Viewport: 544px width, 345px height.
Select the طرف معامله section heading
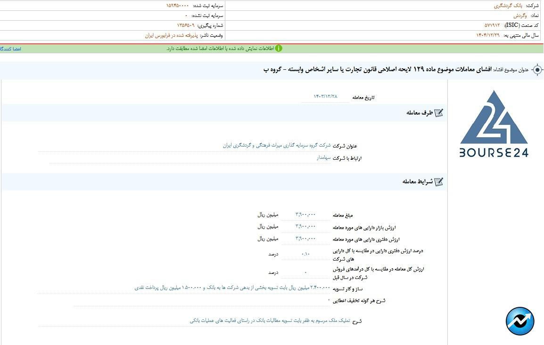pyautogui.click(x=420, y=113)
